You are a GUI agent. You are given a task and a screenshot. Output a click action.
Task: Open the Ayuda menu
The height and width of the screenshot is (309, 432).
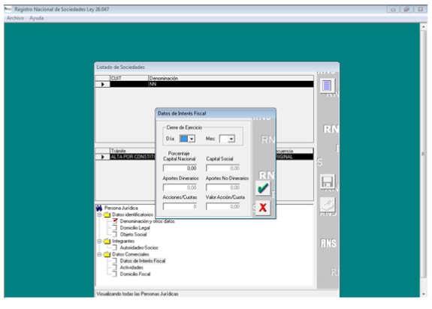click(37, 18)
